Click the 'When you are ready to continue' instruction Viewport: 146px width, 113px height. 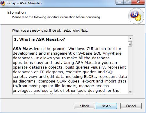50,31
